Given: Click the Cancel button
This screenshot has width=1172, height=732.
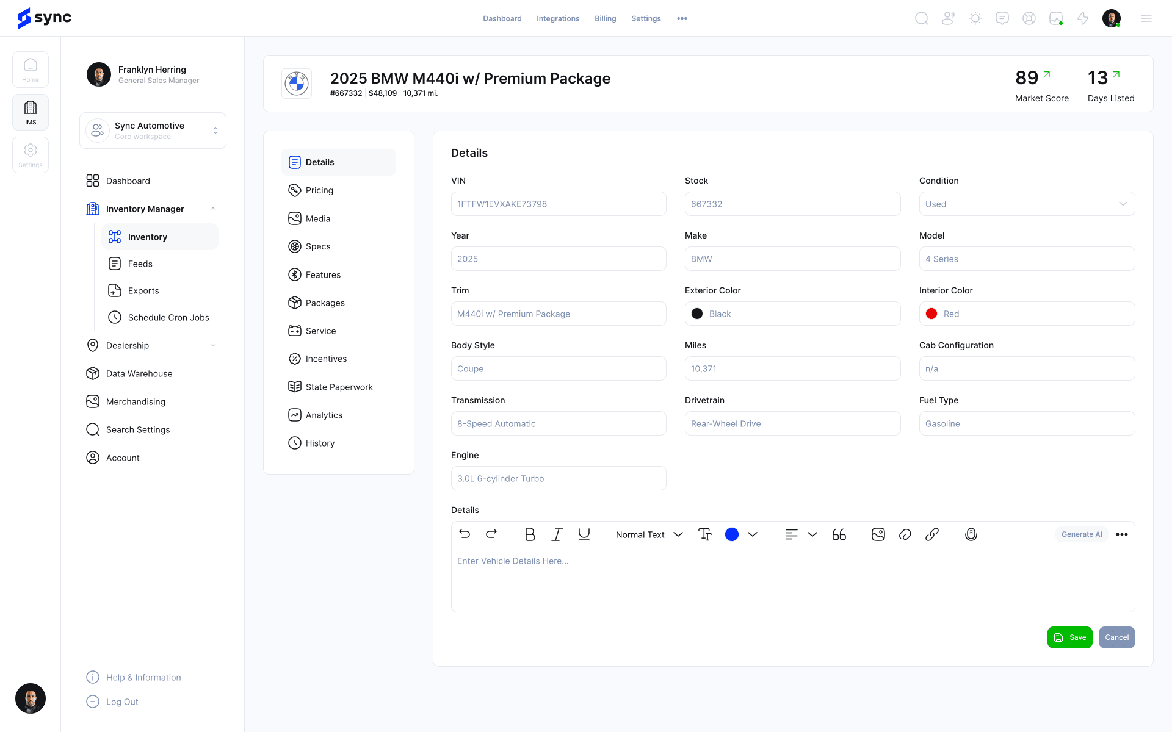Looking at the screenshot, I should point(1116,637).
